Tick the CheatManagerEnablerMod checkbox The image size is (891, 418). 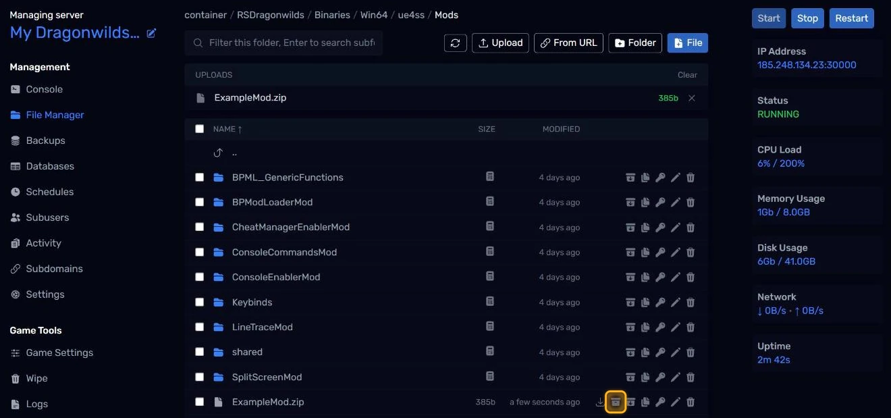199,227
